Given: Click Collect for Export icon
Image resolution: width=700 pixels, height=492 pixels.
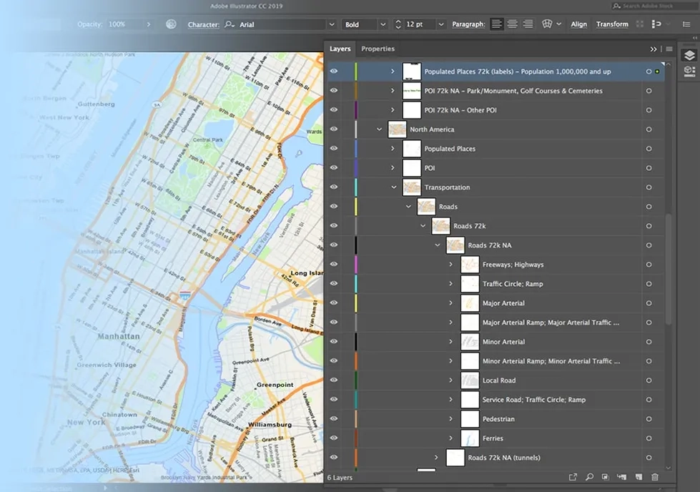Looking at the screenshot, I should tap(573, 477).
